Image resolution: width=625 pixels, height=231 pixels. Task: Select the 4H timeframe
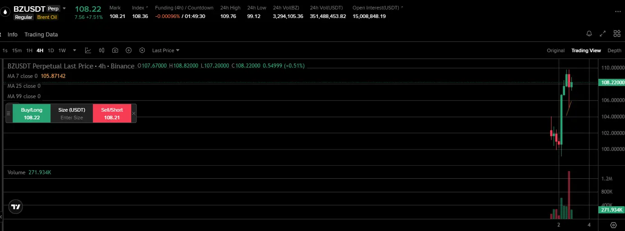(40, 50)
